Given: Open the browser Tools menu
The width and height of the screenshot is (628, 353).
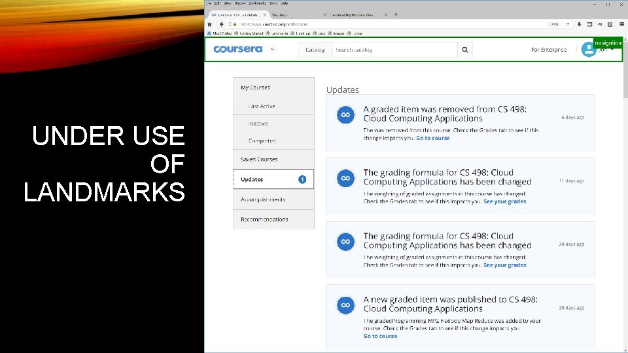Looking at the screenshot, I should (273, 3).
